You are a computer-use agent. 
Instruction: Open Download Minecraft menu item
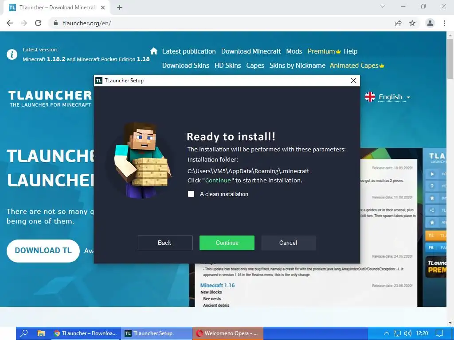pyautogui.click(x=251, y=51)
